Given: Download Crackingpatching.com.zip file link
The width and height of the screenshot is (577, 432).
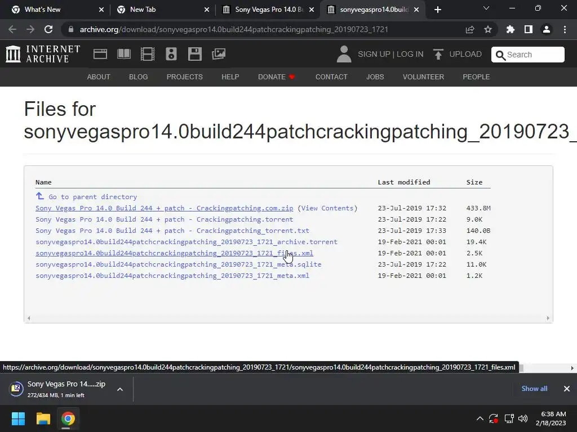Looking at the screenshot, I should [x=165, y=208].
